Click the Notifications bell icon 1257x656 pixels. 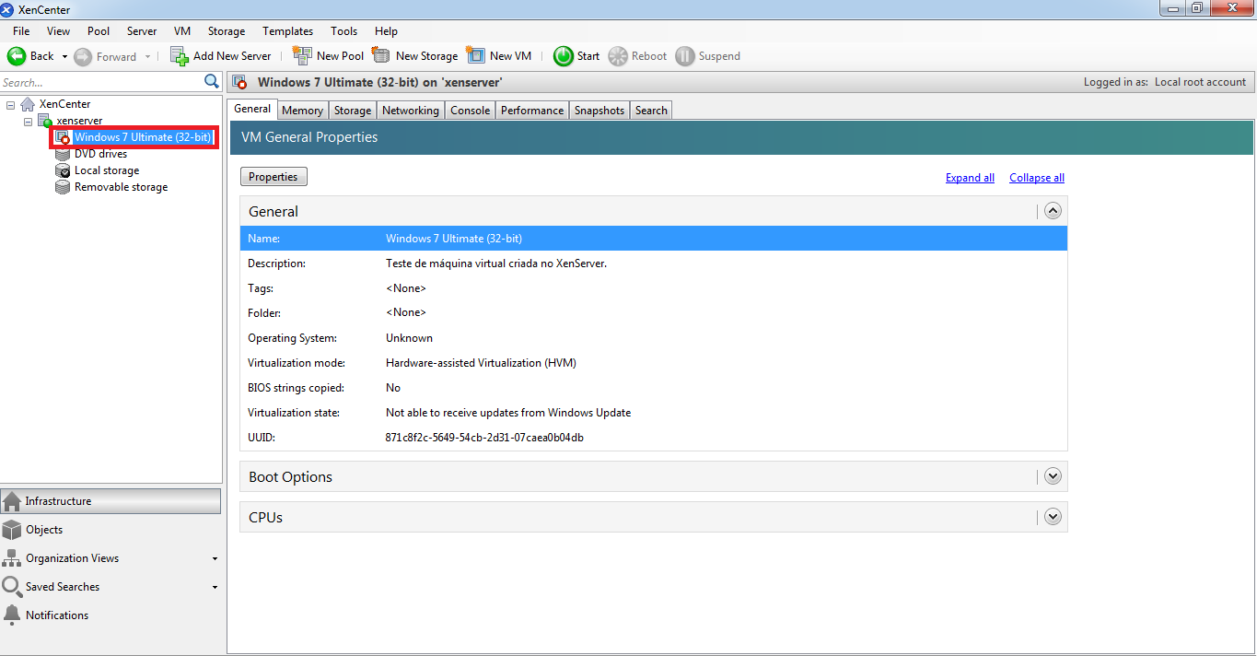(12, 615)
